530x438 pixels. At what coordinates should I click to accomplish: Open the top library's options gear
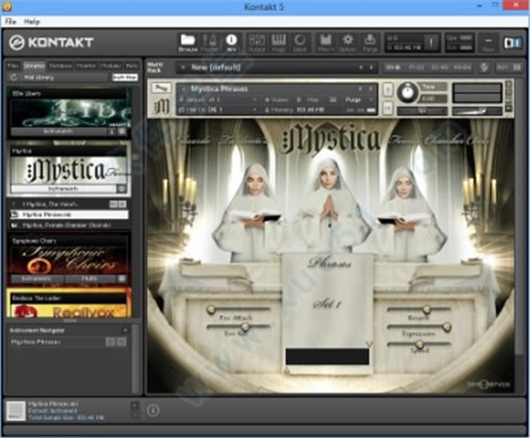122,131
